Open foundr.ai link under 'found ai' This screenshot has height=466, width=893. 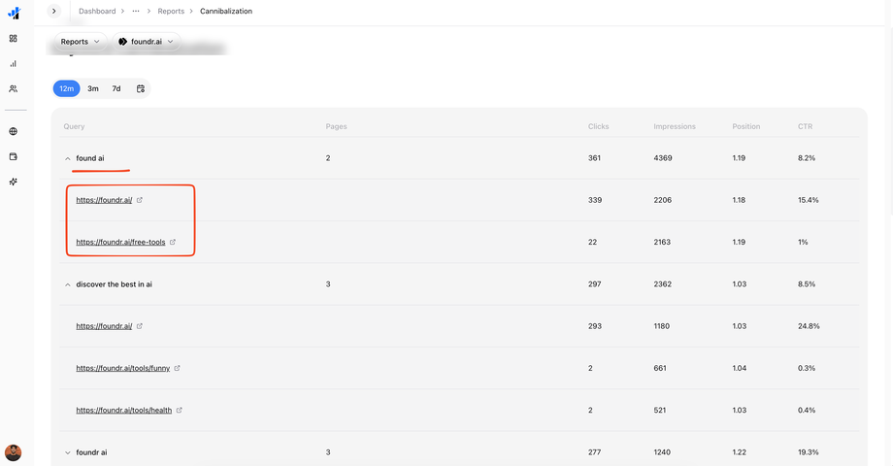(104, 200)
